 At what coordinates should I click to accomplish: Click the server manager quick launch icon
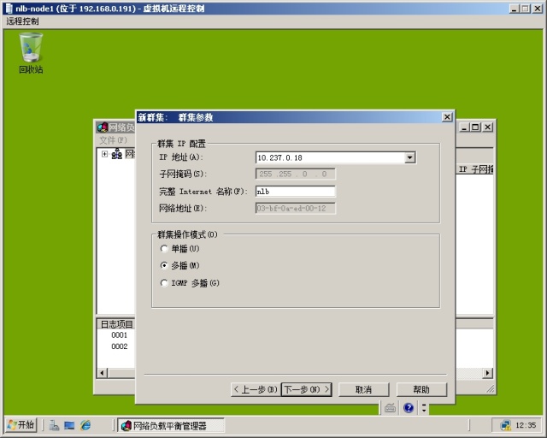pyautogui.click(x=53, y=425)
